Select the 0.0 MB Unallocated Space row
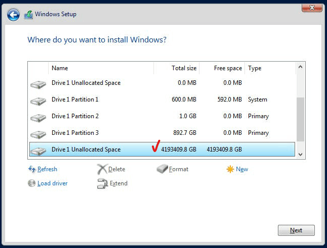The image size is (327, 248). tap(162, 83)
